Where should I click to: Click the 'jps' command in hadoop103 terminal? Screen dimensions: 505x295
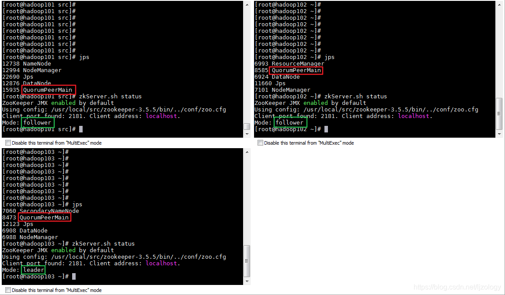[77, 204]
